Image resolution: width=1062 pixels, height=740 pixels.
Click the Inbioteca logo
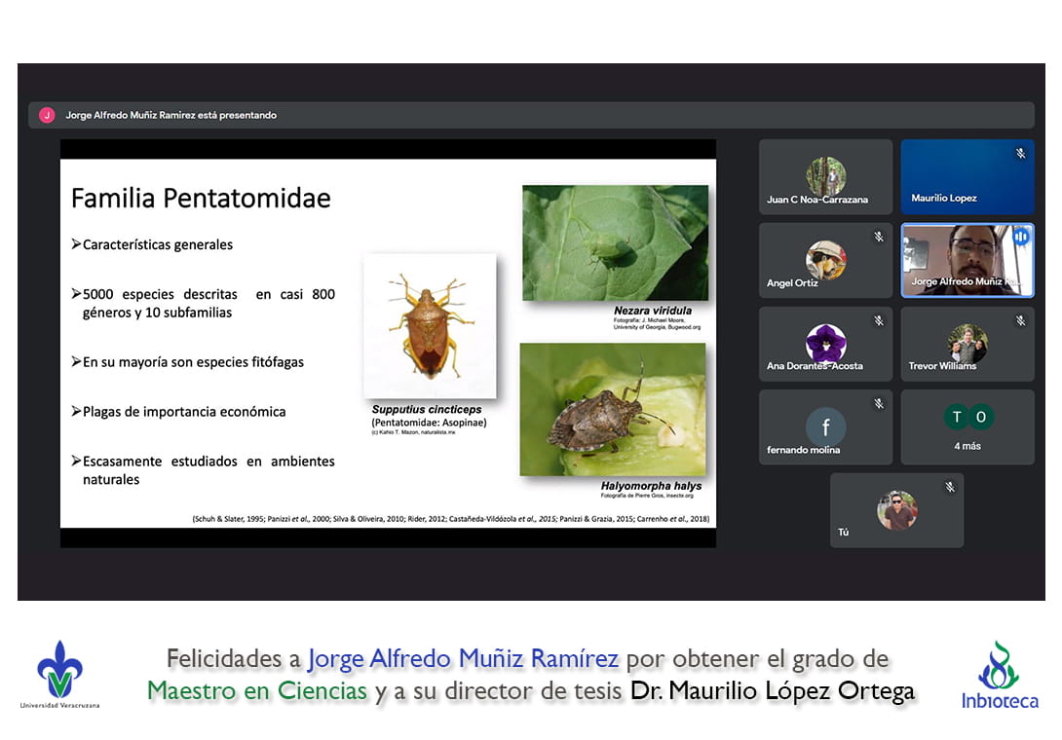point(999,674)
